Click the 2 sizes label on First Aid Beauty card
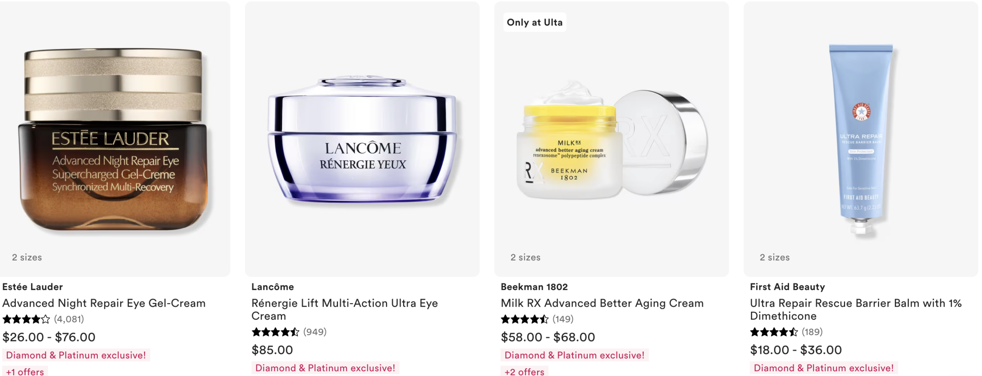The image size is (982, 376). (x=775, y=257)
